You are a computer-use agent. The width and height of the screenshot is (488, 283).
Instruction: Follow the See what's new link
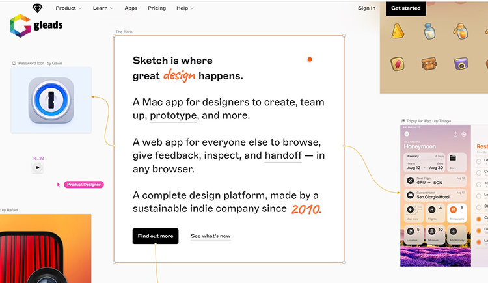pyautogui.click(x=210, y=236)
